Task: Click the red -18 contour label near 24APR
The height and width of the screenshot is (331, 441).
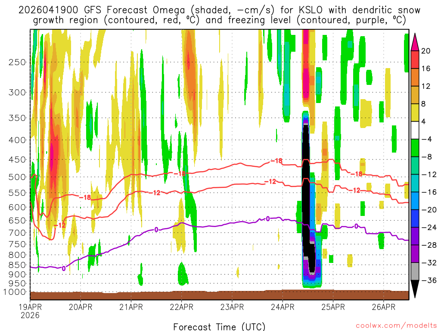Action: point(276,161)
